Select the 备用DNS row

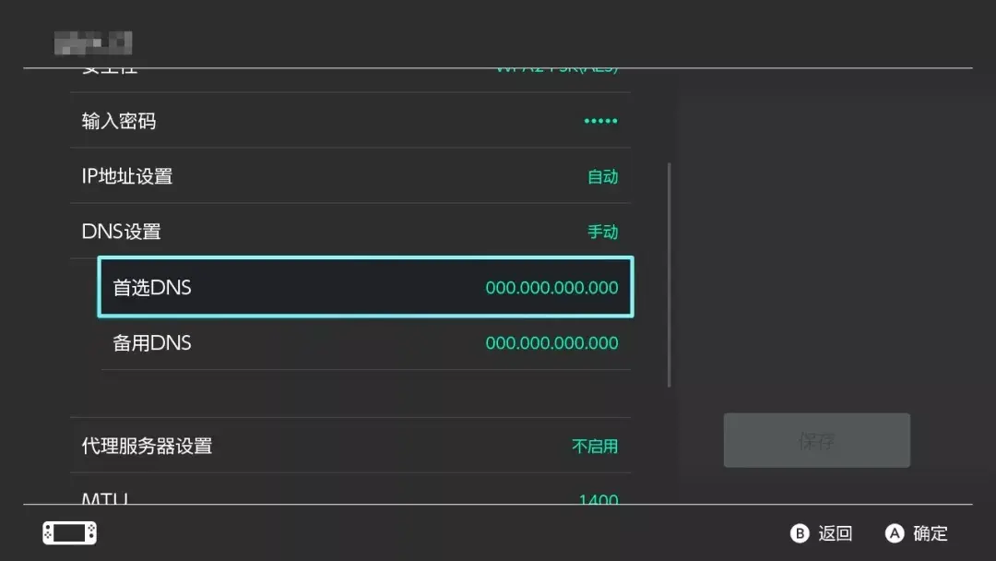365,343
